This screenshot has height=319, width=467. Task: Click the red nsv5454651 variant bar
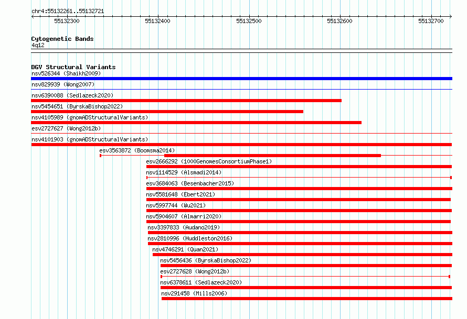coord(167,112)
